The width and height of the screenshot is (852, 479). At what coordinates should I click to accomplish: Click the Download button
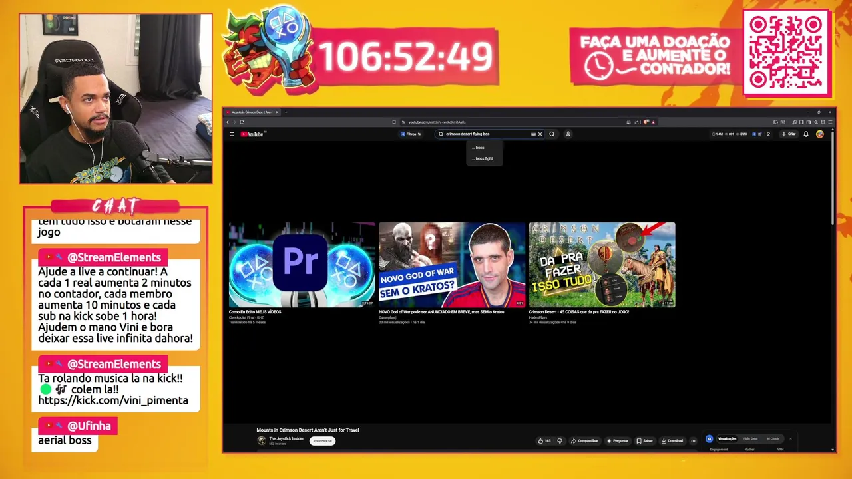(672, 441)
